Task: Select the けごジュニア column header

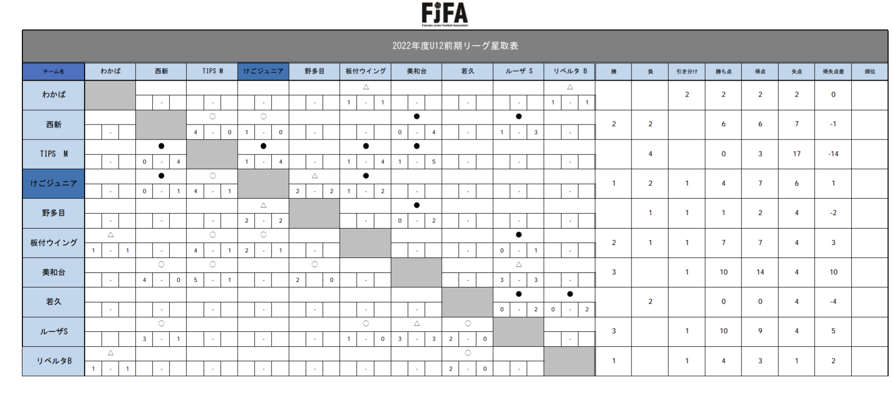Action: tap(263, 71)
